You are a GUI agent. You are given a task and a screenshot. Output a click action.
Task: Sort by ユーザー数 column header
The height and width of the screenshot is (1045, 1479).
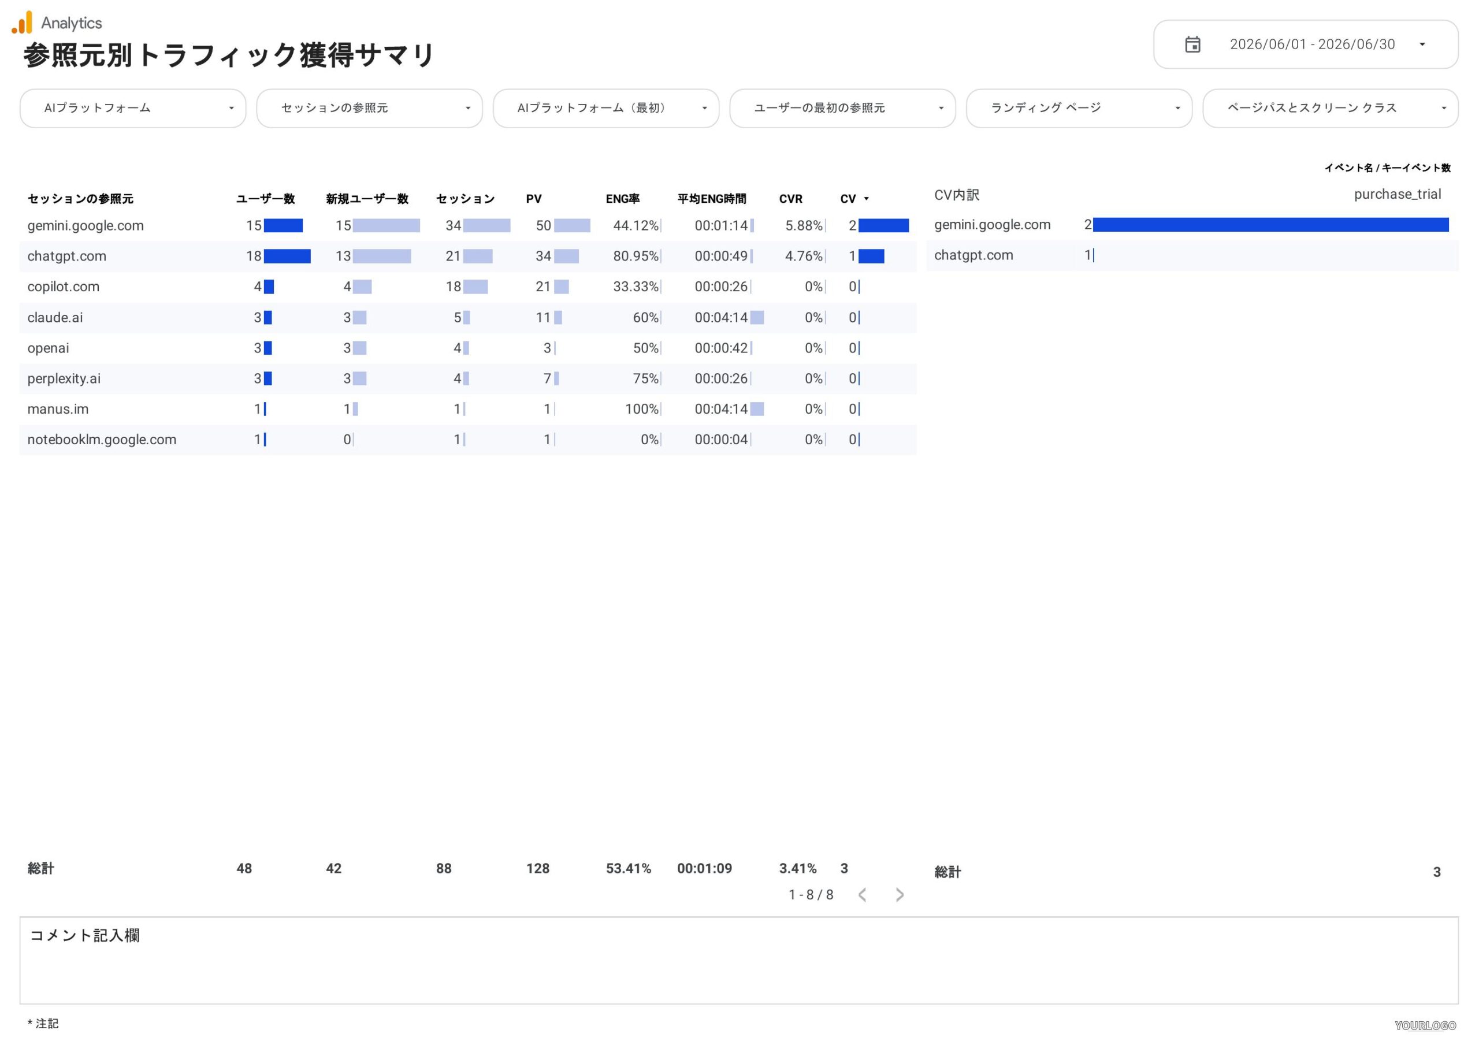point(265,199)
